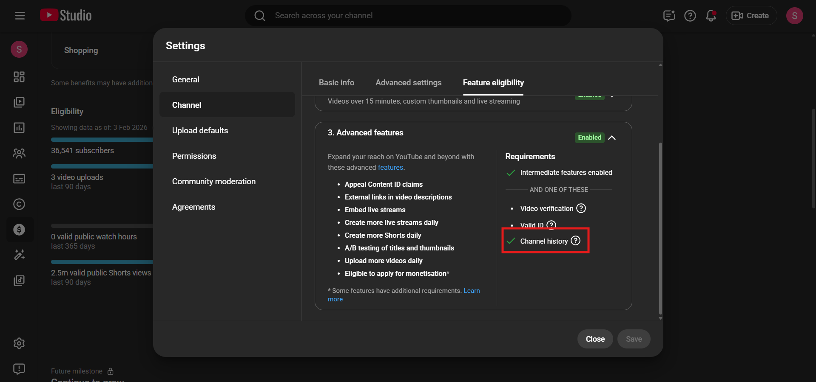Select Upload defaults in settings menu
This screenshot has width=816, height=382.
(200, 131)
